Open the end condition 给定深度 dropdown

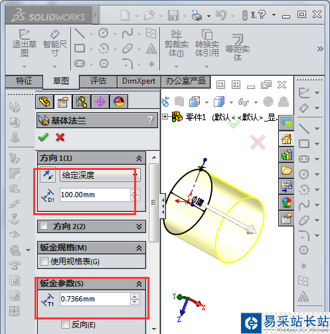[100, 175]
